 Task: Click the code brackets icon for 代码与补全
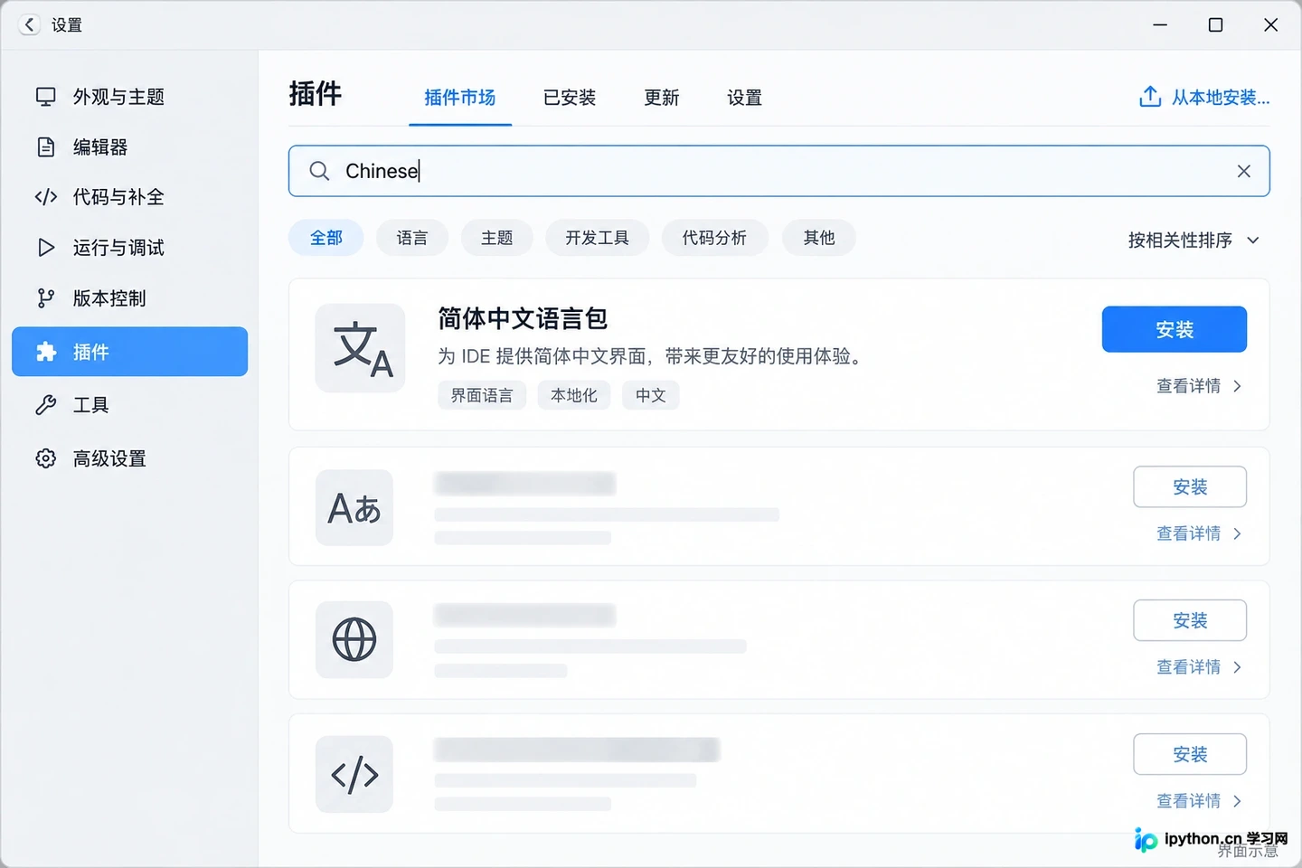click(45, 197)
